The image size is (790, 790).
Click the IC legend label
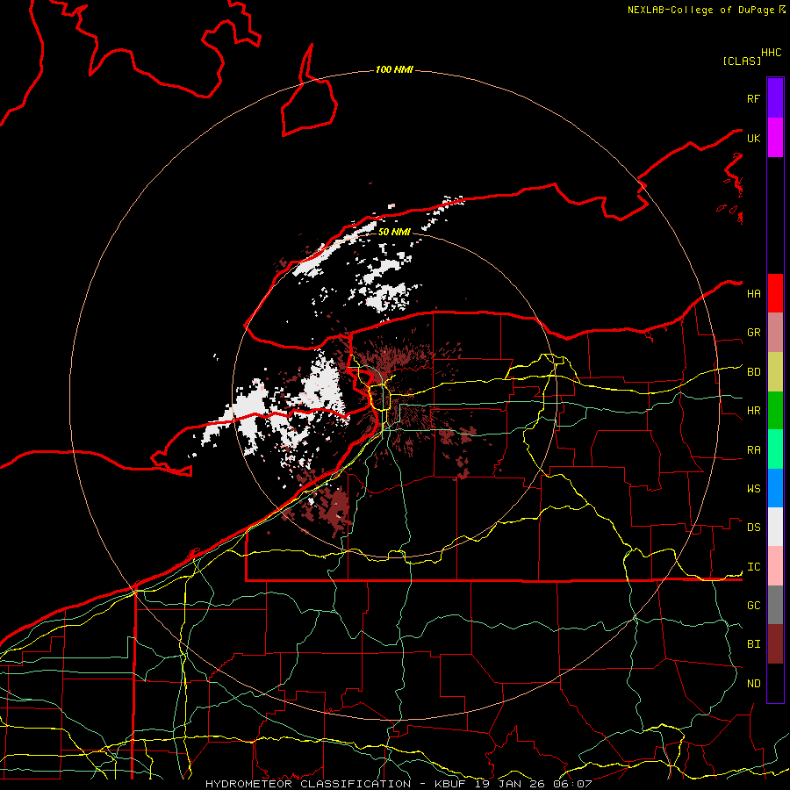pos(753,567)
